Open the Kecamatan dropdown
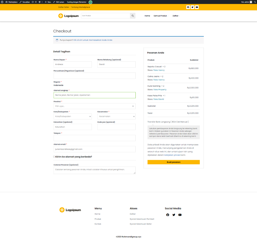 116,116
